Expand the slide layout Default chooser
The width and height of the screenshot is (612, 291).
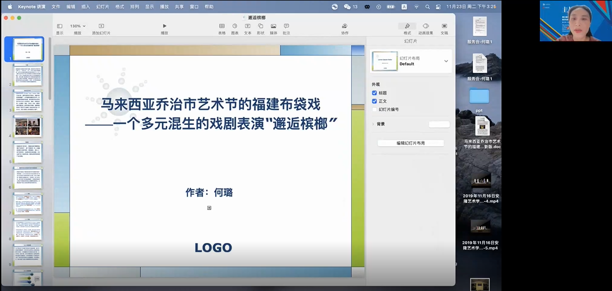tap(446, 61)
